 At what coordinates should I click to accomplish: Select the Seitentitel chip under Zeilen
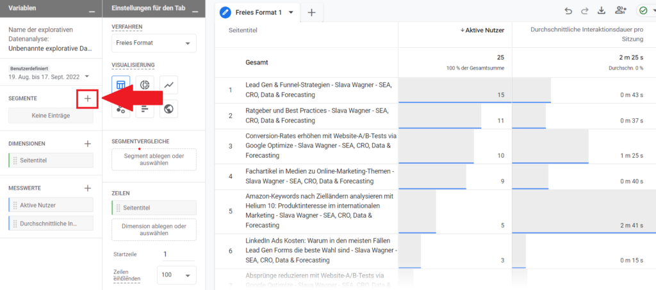tap(154, 208)
